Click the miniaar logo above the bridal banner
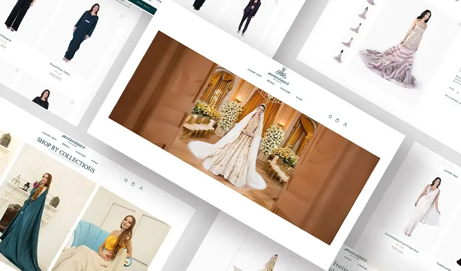The height and width of the screenshot is (271, 461). (x=279, y=76)
